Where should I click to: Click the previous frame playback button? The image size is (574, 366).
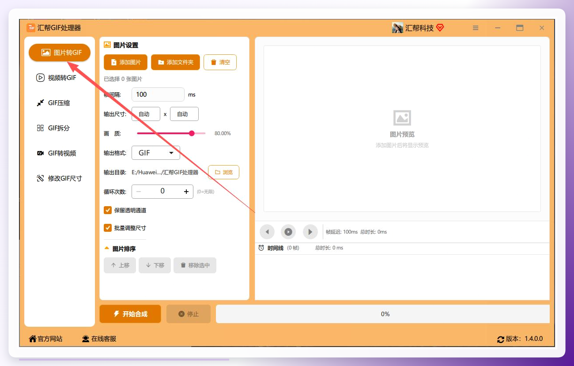pyautogui.click(x=267, y=232)
